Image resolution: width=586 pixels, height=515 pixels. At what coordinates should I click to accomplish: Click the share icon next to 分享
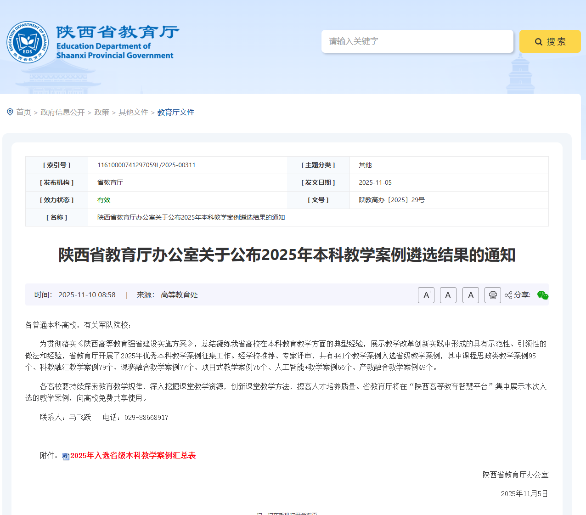coord(508,295)
